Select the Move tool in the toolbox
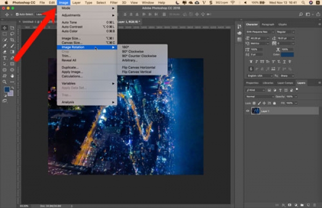 [4, 28]
